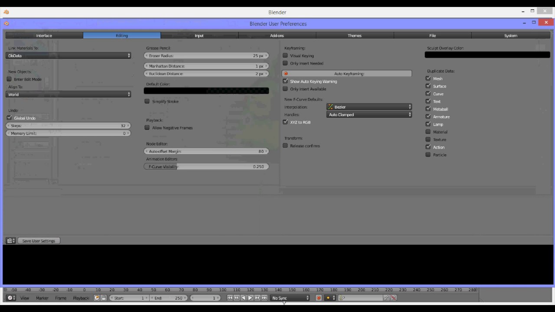Image resolution: width=555 pixels, height=312 pixels.
Task: Maximize the Blender User Preferences window
Action: 534,23
